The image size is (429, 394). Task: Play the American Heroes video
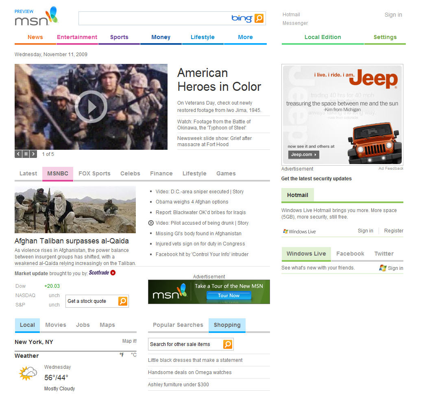tap(91, 107)
